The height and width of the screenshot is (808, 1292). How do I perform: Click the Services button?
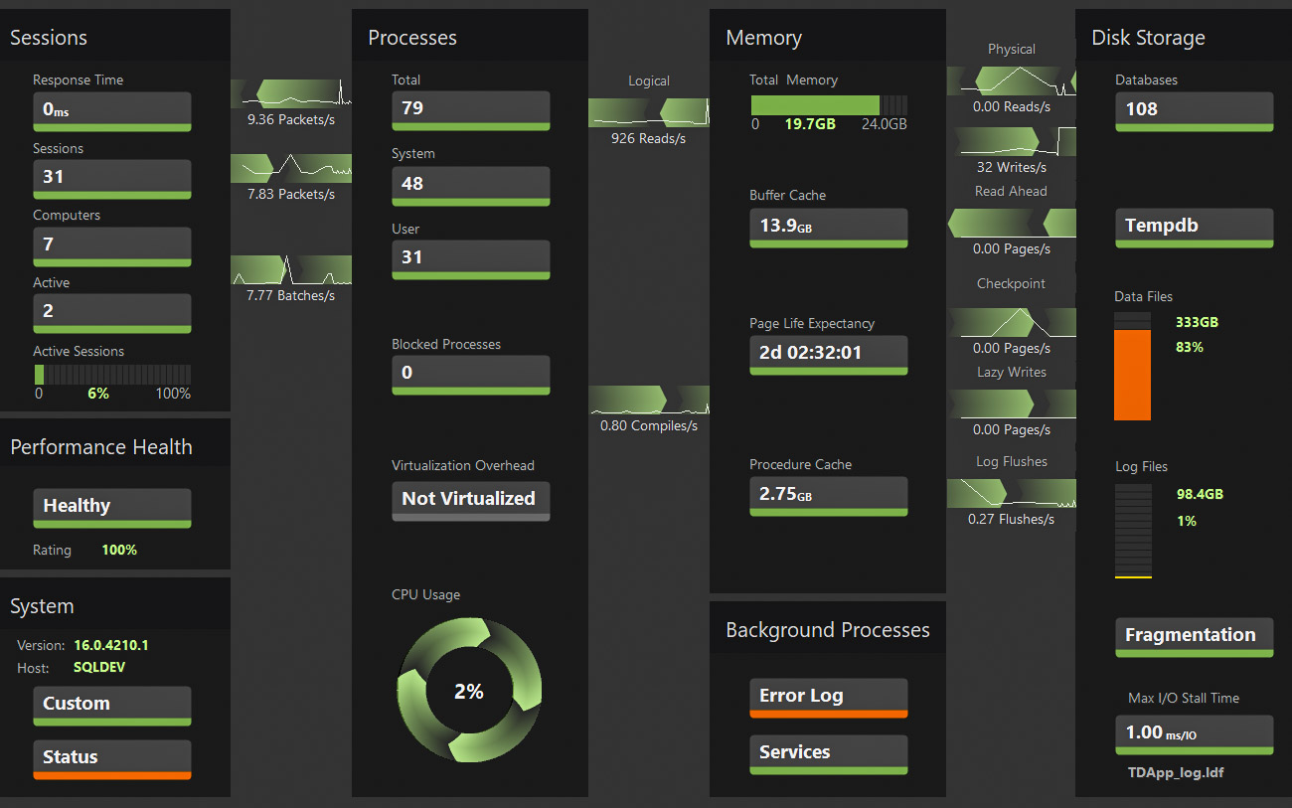pos(828,753)
